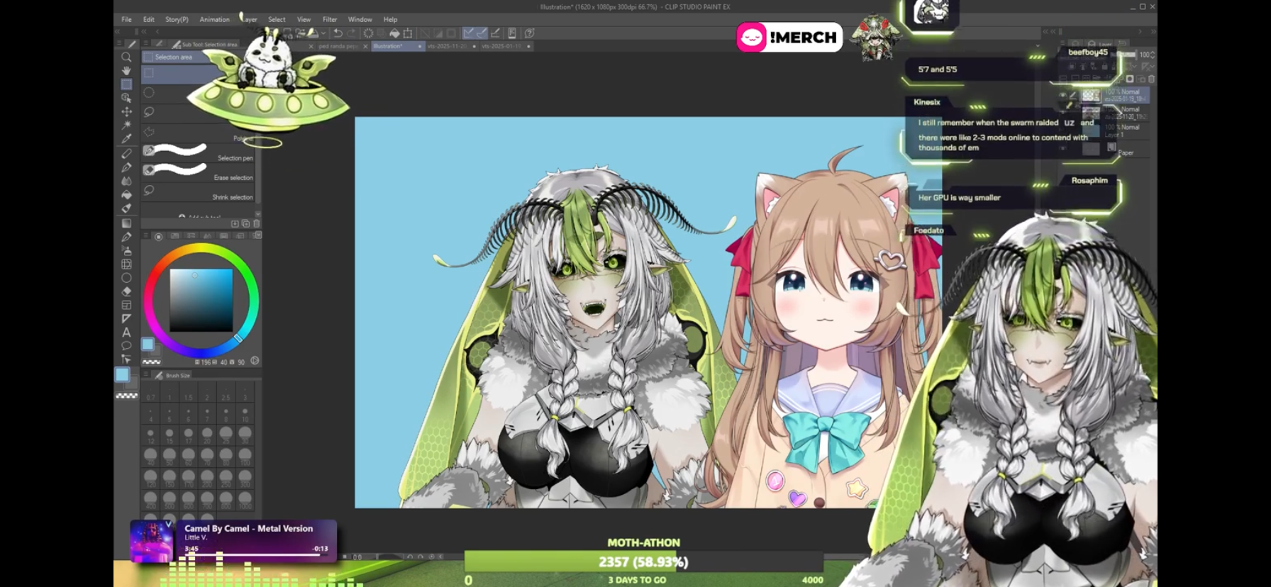Select the Auto select magic wand tool
The width and height of the screenshot is (1271, 587).
click(126, 125)
